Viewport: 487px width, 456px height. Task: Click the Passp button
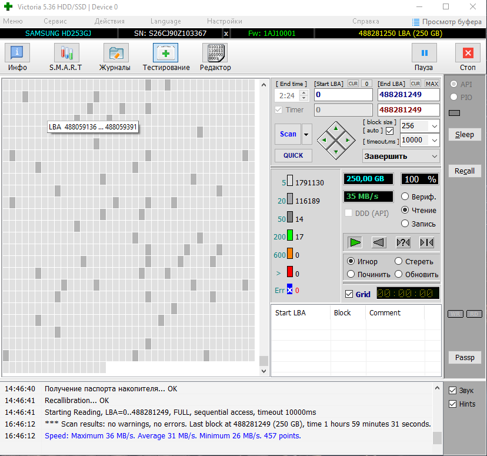click(465, 358)
